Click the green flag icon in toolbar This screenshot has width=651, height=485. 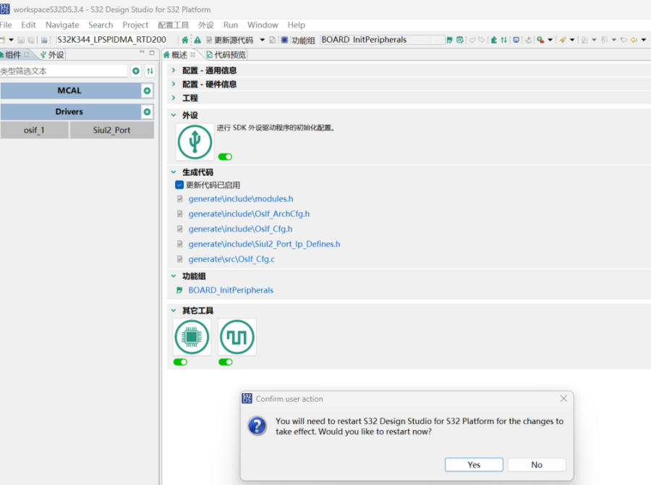point(450,40)
